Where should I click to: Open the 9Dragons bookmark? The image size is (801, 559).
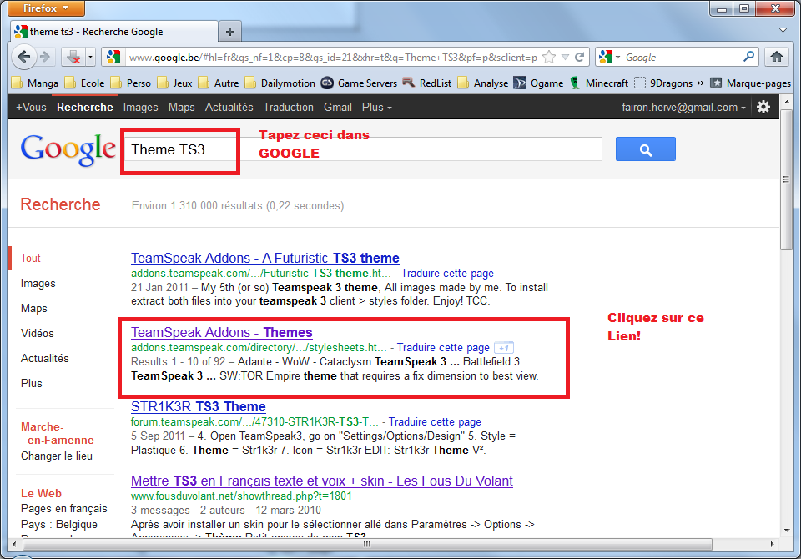coord(663,83)
